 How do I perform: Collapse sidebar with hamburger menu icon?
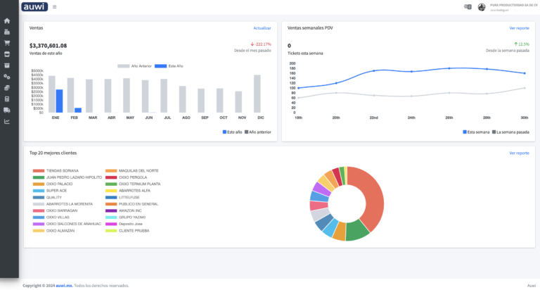(x=55, y=7)
